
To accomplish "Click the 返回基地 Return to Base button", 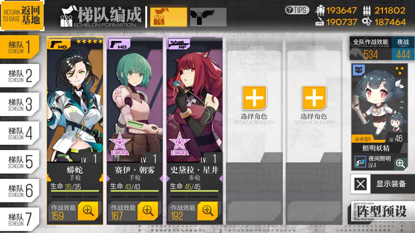I will click(22, 15).
